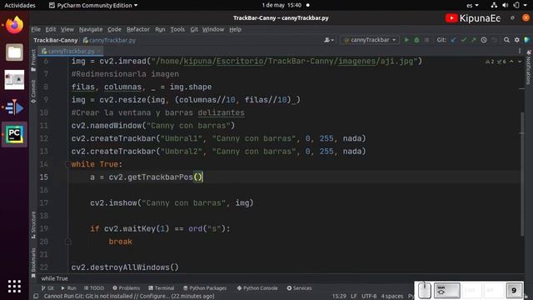Open the Python Console tool window
This screenshot has height=300, width=533.
[257, 288]
